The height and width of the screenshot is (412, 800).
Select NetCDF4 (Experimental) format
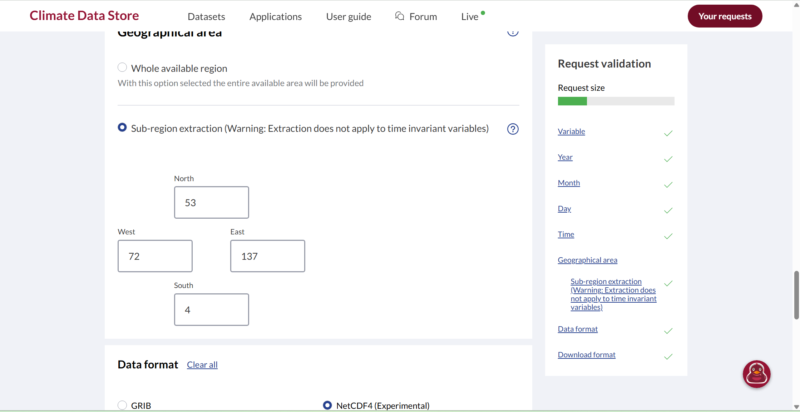[x=327, y=405]
